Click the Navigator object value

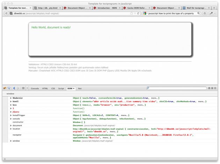pyautogui.click(x=133, y=136)
